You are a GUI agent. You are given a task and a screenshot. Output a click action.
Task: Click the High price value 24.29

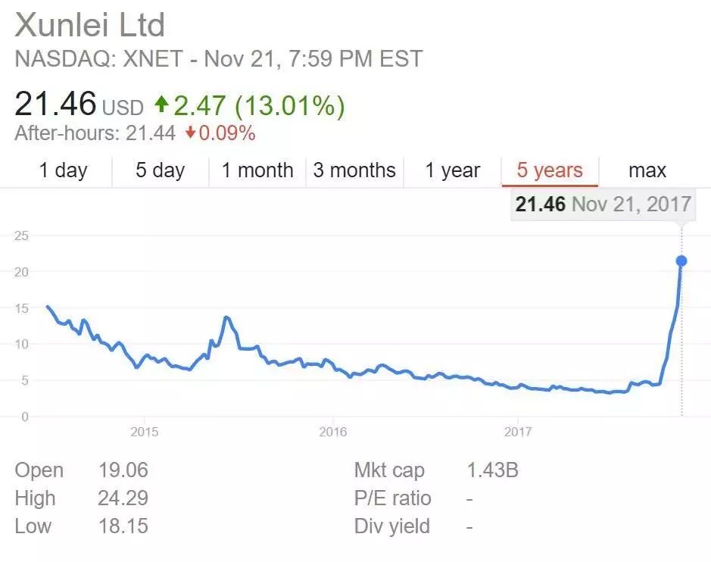click(123, 498)
